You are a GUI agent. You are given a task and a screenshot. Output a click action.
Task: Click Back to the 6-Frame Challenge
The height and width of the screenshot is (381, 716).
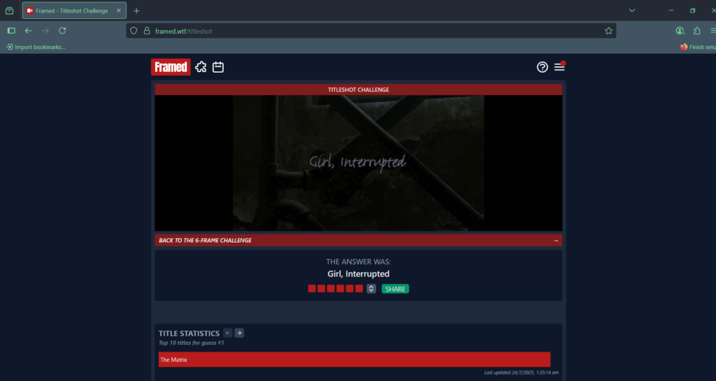click(x=358, y=240)
